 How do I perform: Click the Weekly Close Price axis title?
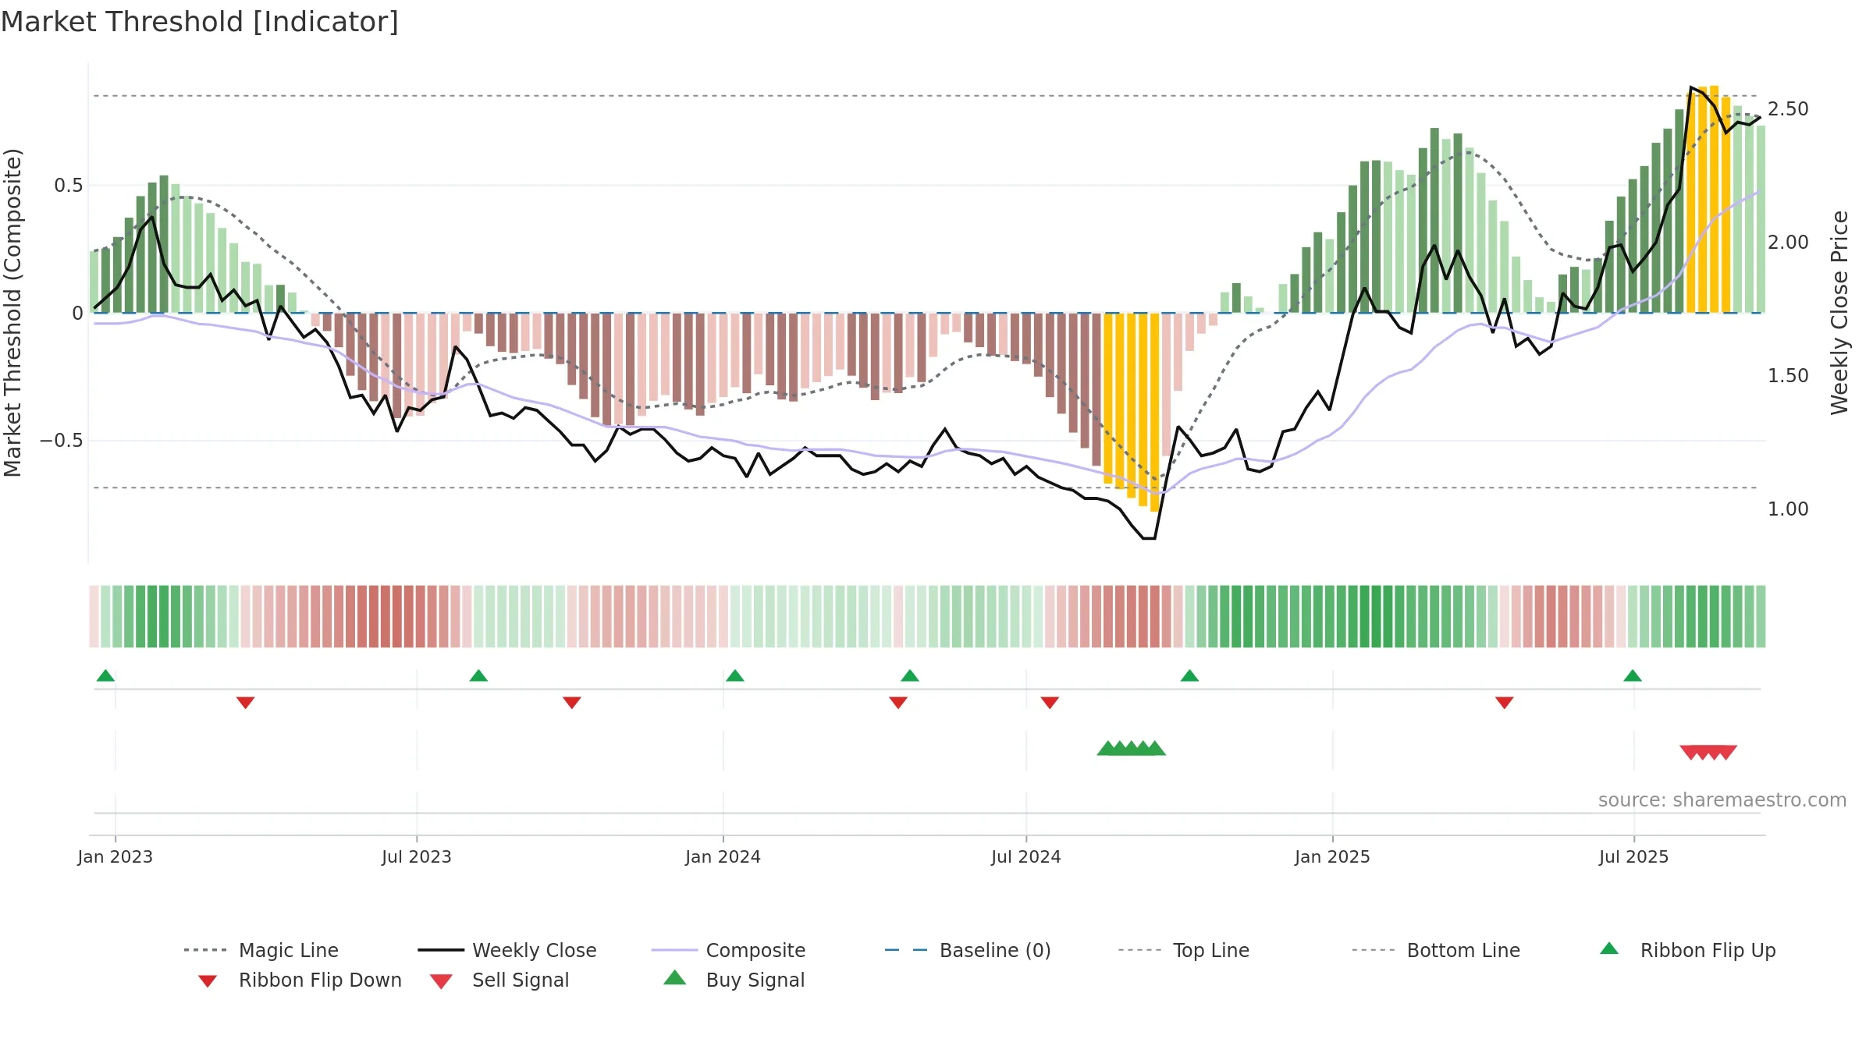(x=1839, y=313)
